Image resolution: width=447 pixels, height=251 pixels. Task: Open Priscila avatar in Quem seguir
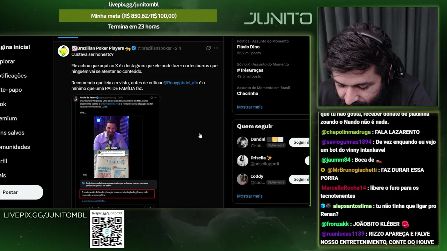point(242,161)
